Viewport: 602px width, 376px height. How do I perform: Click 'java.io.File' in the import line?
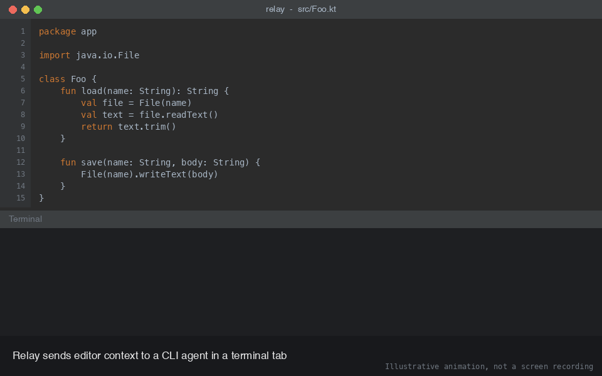point(107,55)
